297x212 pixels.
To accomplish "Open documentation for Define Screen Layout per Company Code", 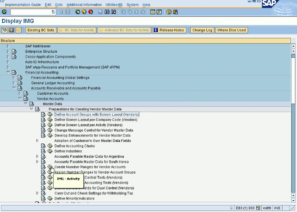I will (x=43, y=120).
